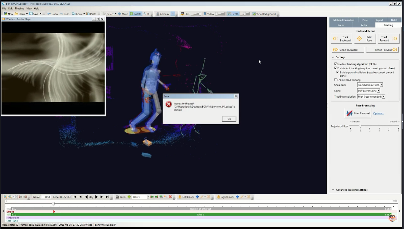Viewport: 404px width, 229px height.
Task: Activate the IK tool
Action: [146, 14]
